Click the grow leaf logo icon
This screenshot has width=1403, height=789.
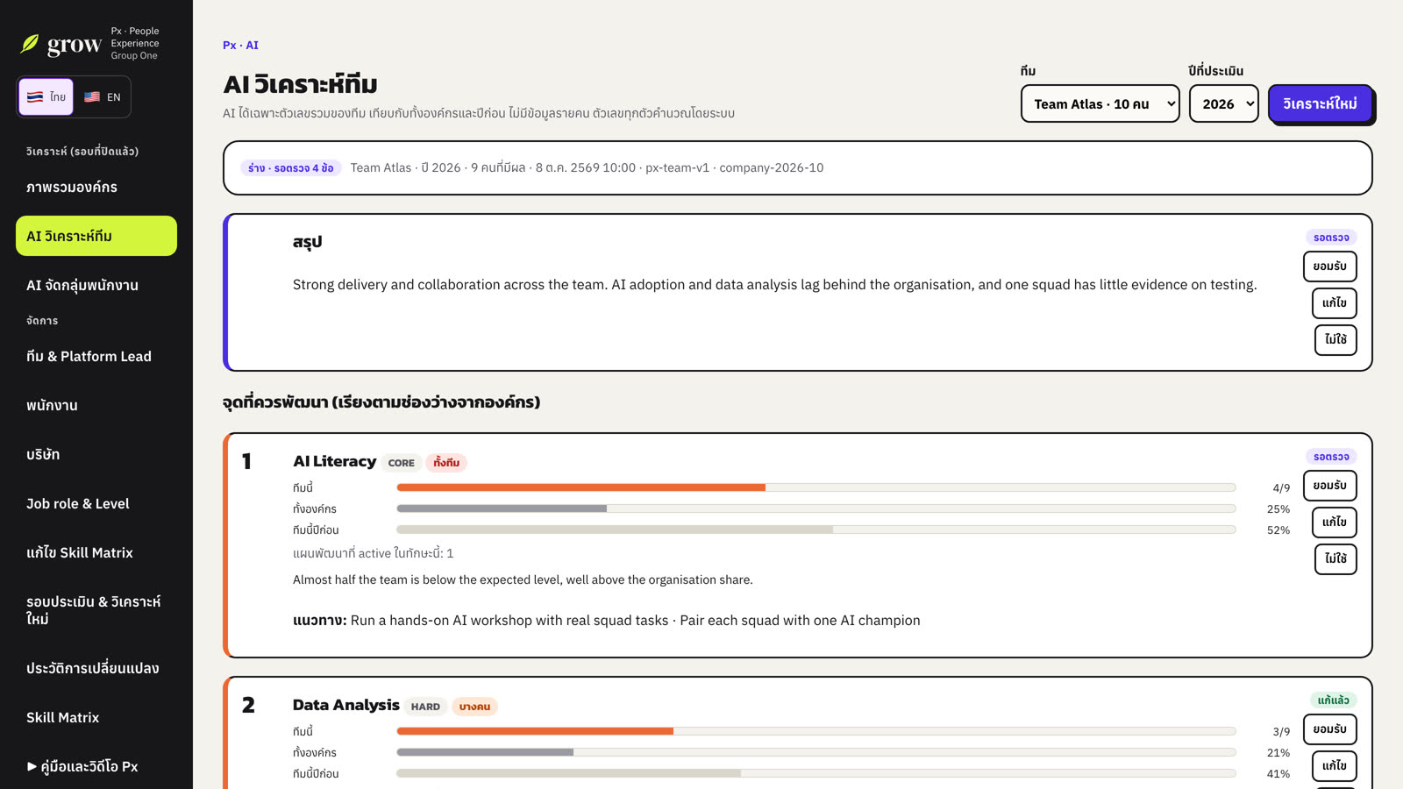tap(30, 44)
